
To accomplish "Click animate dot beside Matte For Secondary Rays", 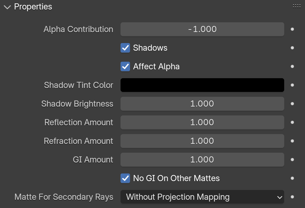I will [292, 197].
